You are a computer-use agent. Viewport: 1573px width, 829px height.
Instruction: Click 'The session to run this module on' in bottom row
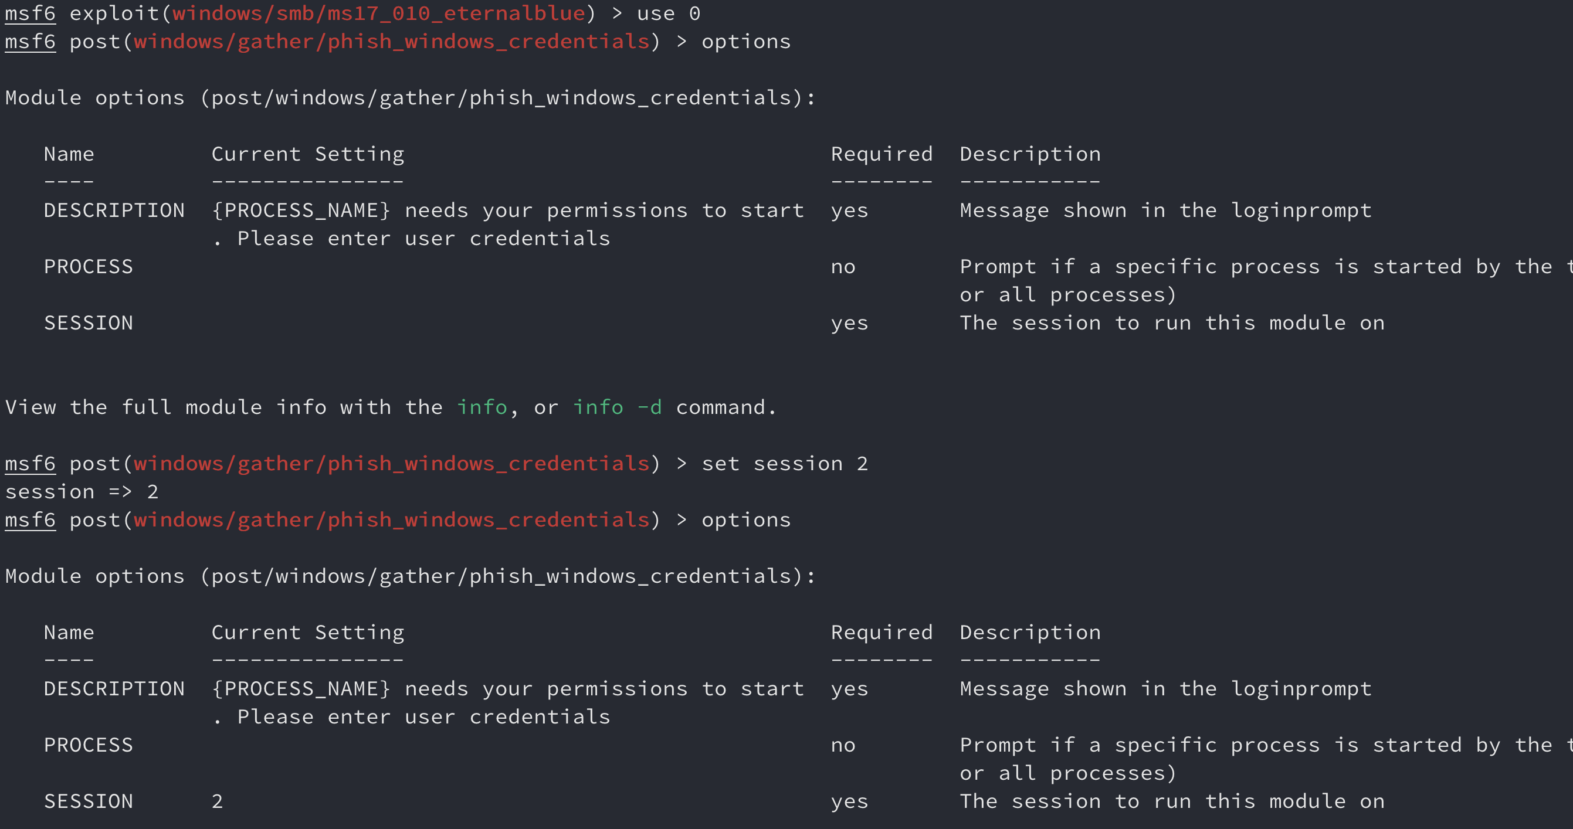pyautogui.click(x=1172, y=801)
